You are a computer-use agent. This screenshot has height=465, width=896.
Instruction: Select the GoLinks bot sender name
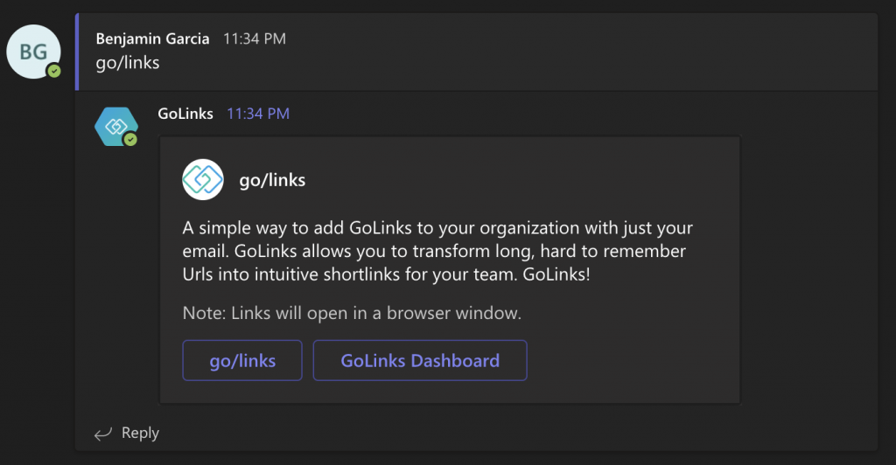point(185,114)
